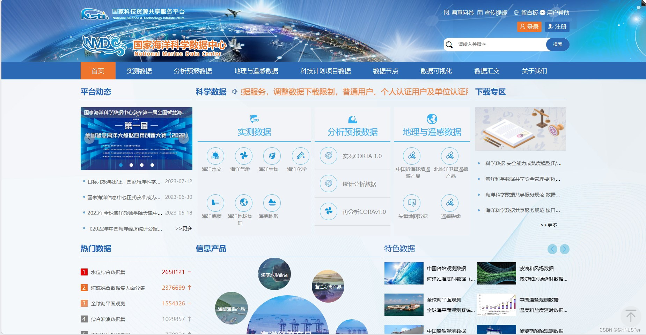Viewport: 646px width, 335px height.
Task: Focus the 请输入关键字 search field
Action: point(501,45)
